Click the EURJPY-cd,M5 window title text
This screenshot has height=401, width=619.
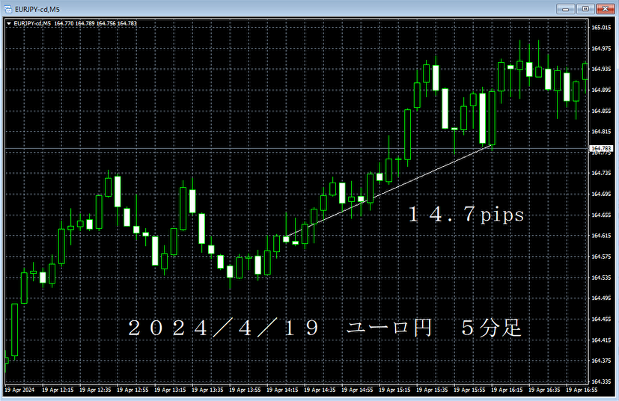click(37, 9)
